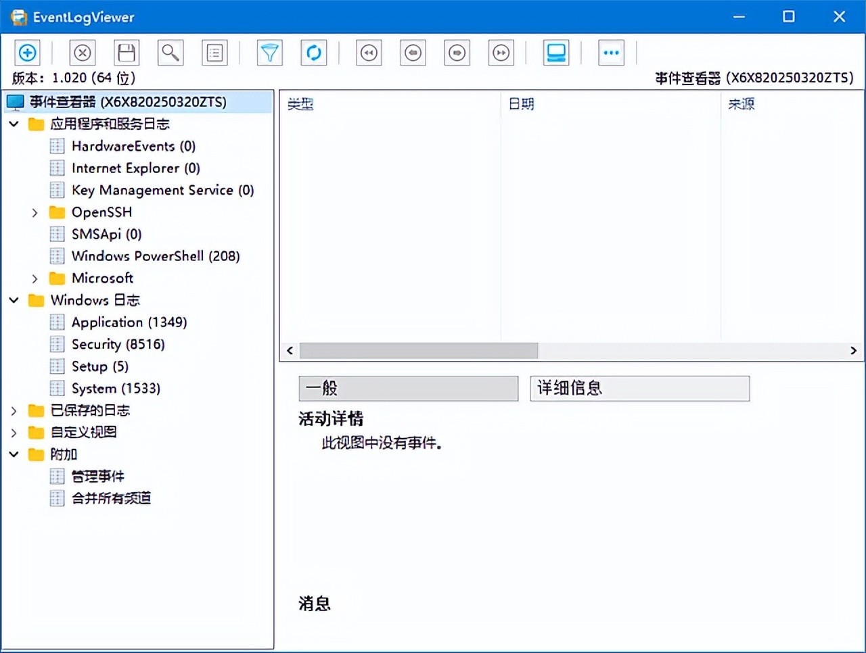Viewport: 866px width, 653px height.
Task: Select the Internet Explorer (0) log
Action: click(136, 168)
